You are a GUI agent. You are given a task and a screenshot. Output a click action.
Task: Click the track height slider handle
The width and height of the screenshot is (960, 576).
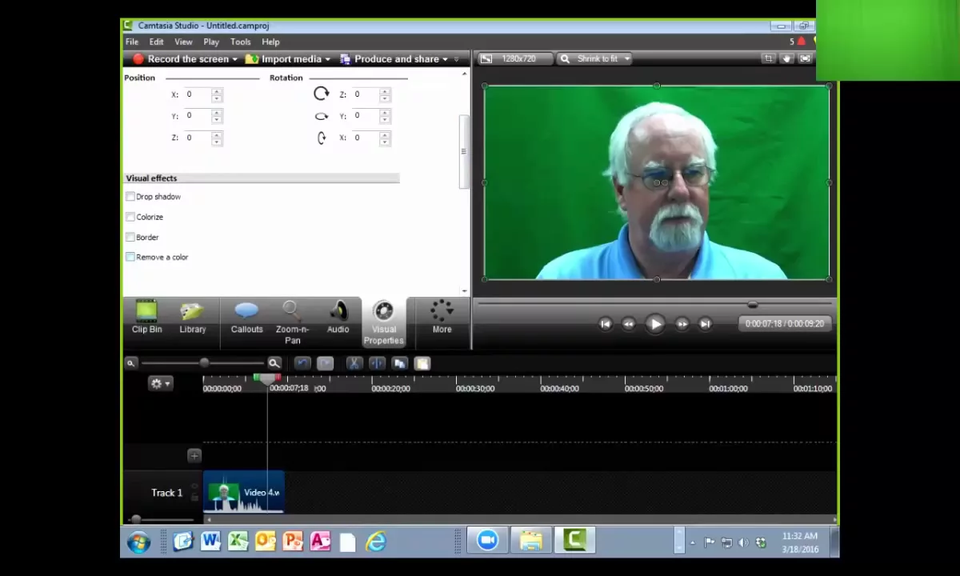tap(136, 520)
